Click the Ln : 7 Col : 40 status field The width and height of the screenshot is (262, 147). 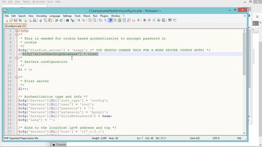point(145,138)
